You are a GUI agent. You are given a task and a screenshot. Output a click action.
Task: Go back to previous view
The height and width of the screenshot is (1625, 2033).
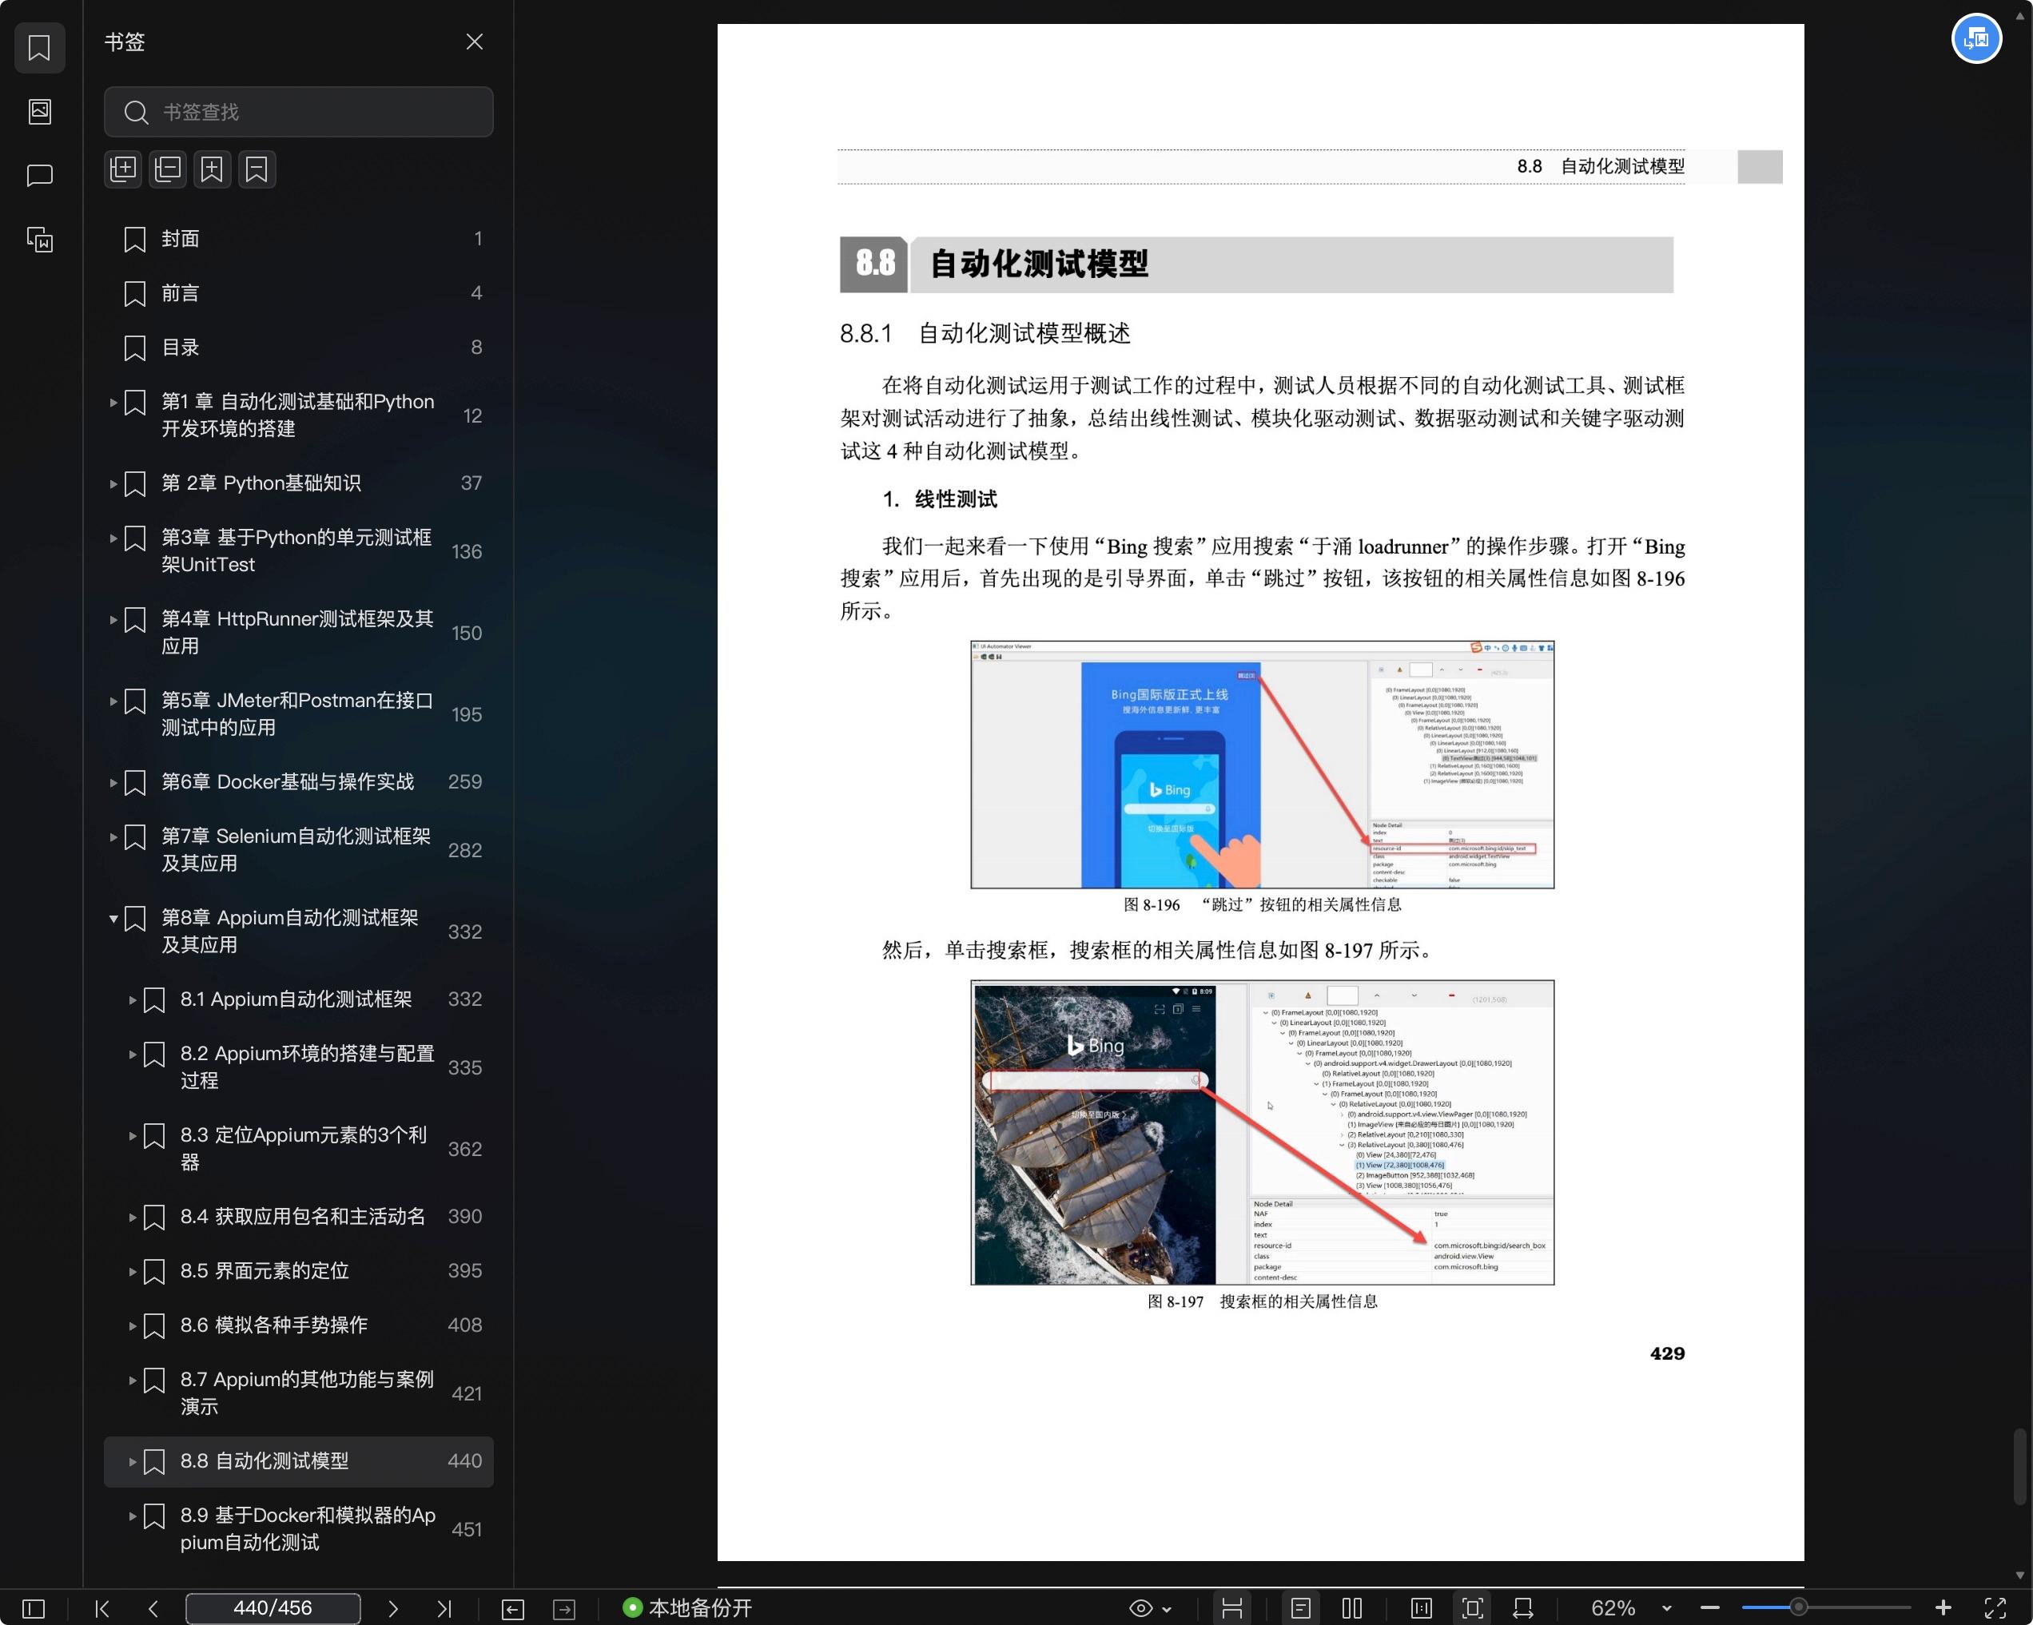(513, 1609)
